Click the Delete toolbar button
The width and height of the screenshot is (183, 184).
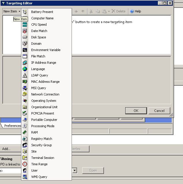pyautogui.click(x=118, y=11)
